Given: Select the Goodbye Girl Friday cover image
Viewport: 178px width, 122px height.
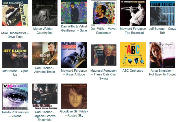Looking at the screenshot, I should click(74, 96).
